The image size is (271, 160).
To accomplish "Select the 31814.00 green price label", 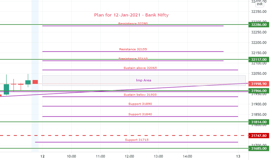I will pyautogui.click(x=259, y=122).
